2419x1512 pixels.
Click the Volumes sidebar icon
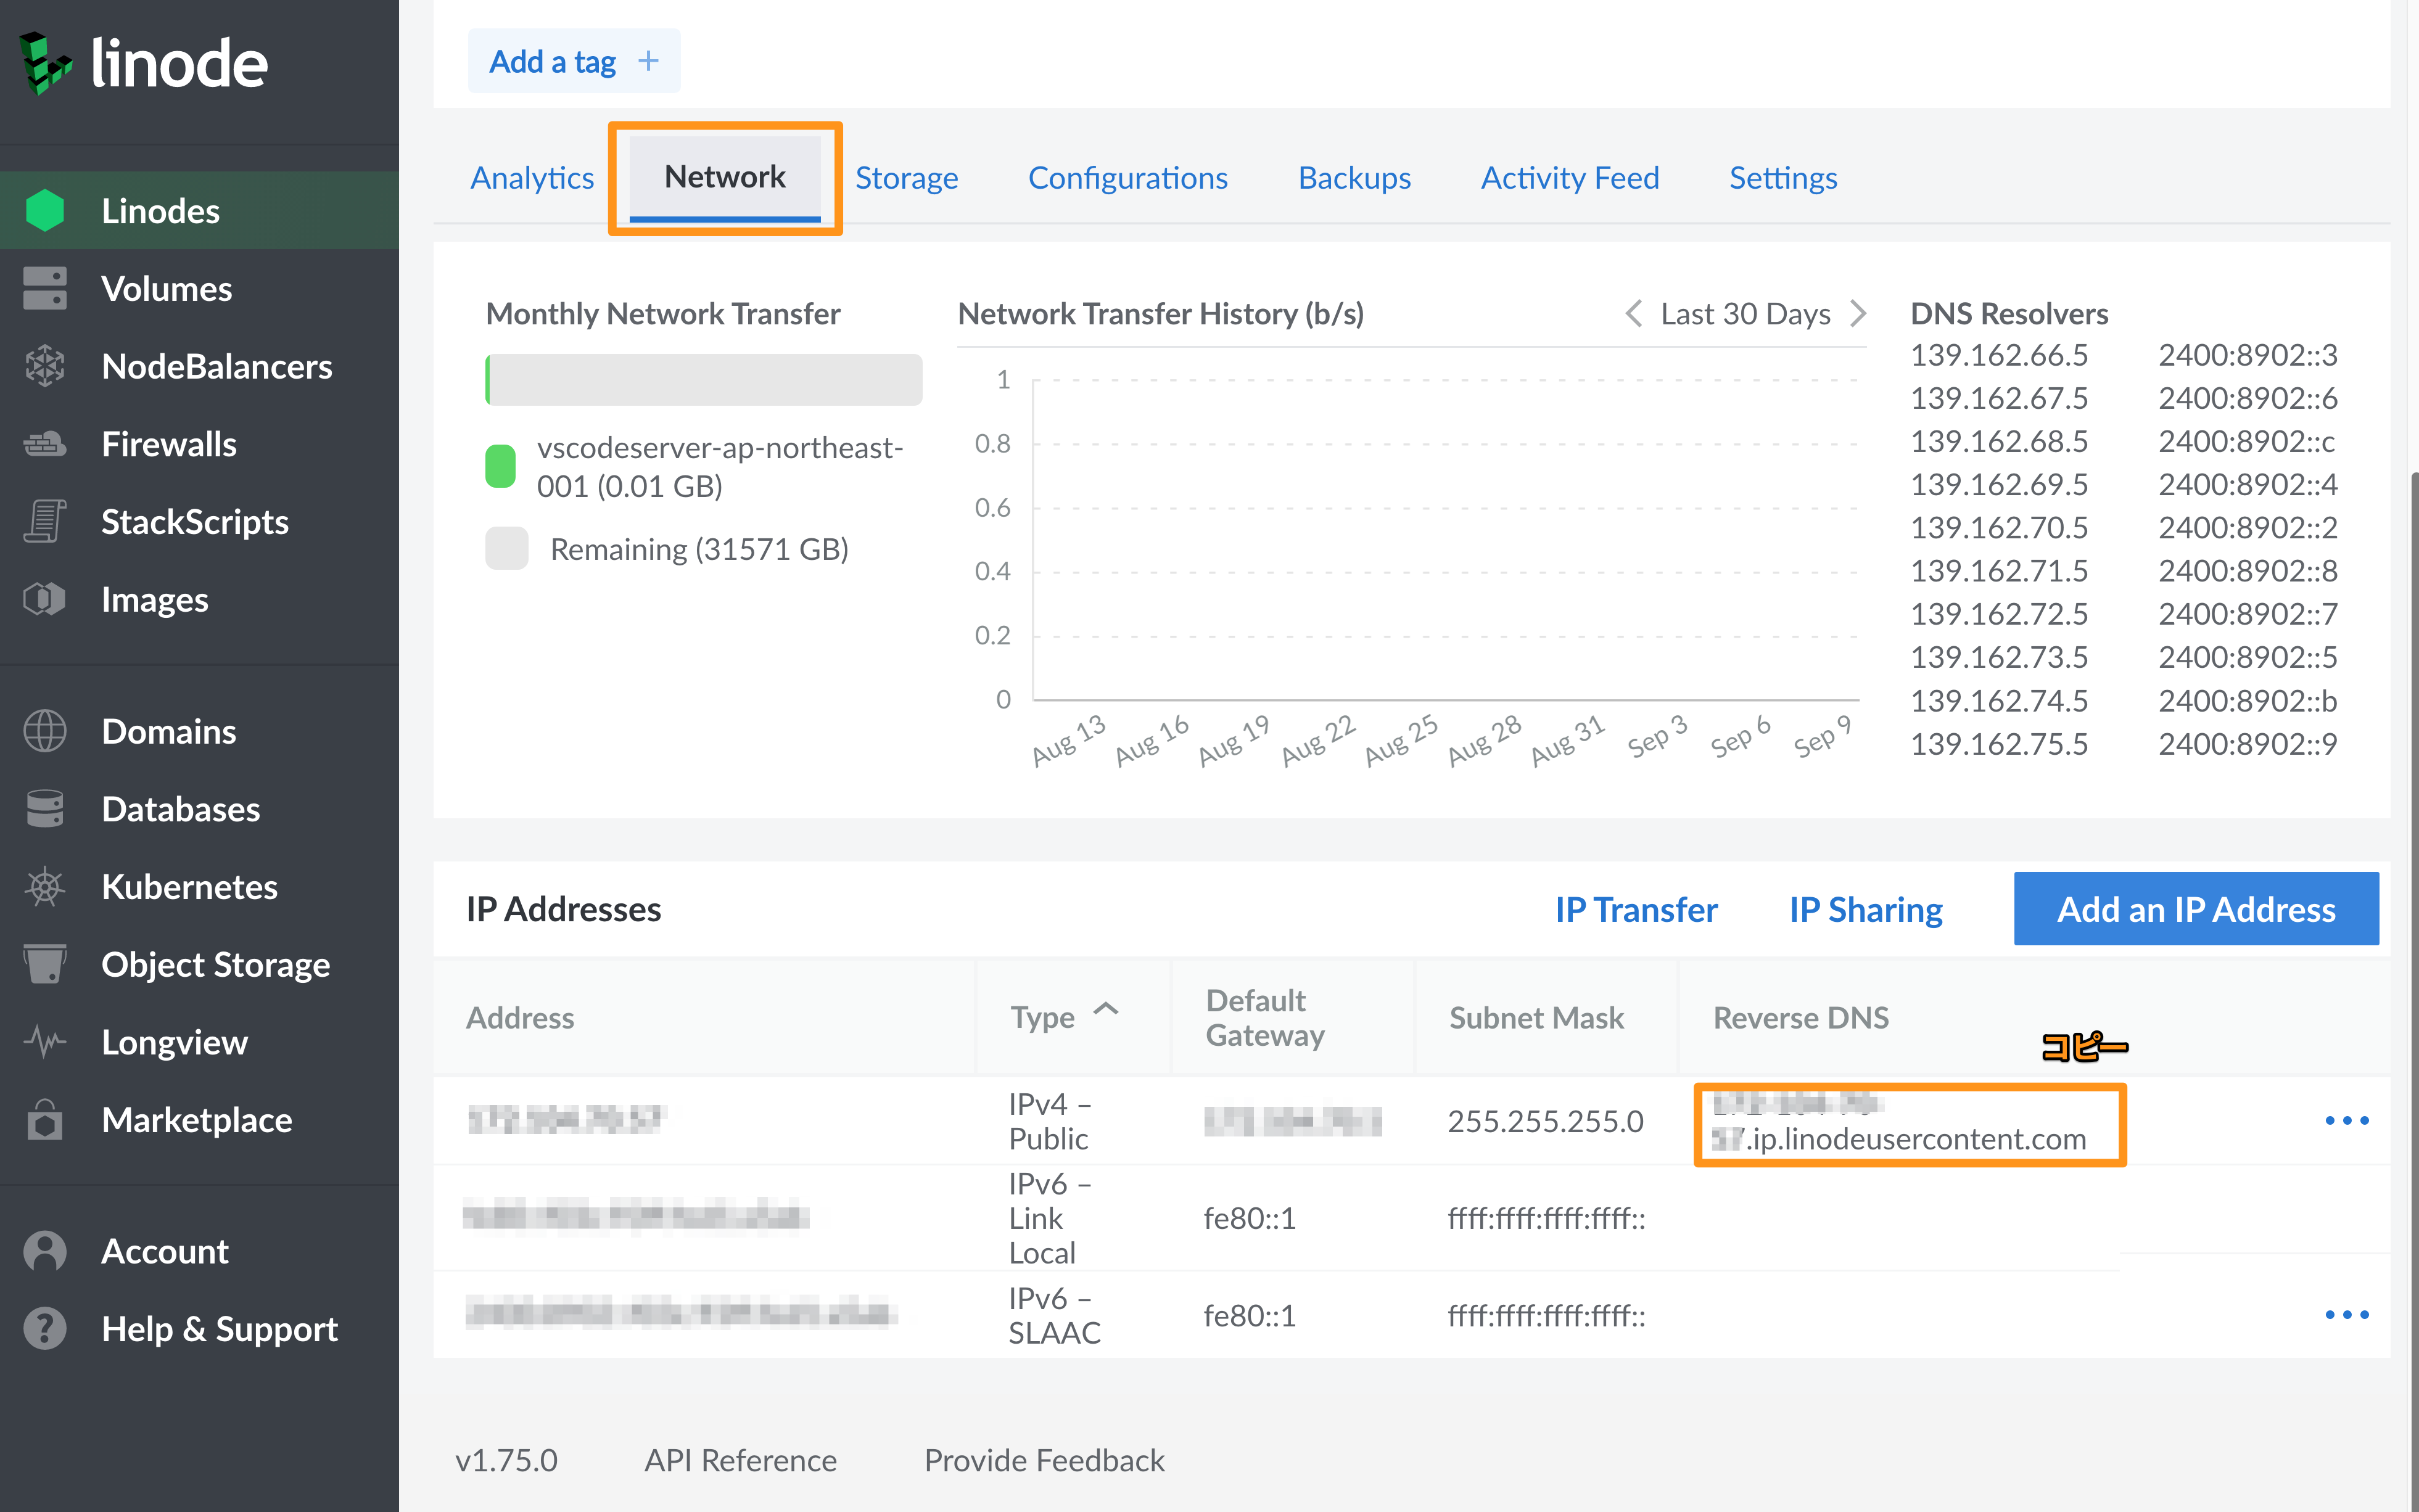45,289
